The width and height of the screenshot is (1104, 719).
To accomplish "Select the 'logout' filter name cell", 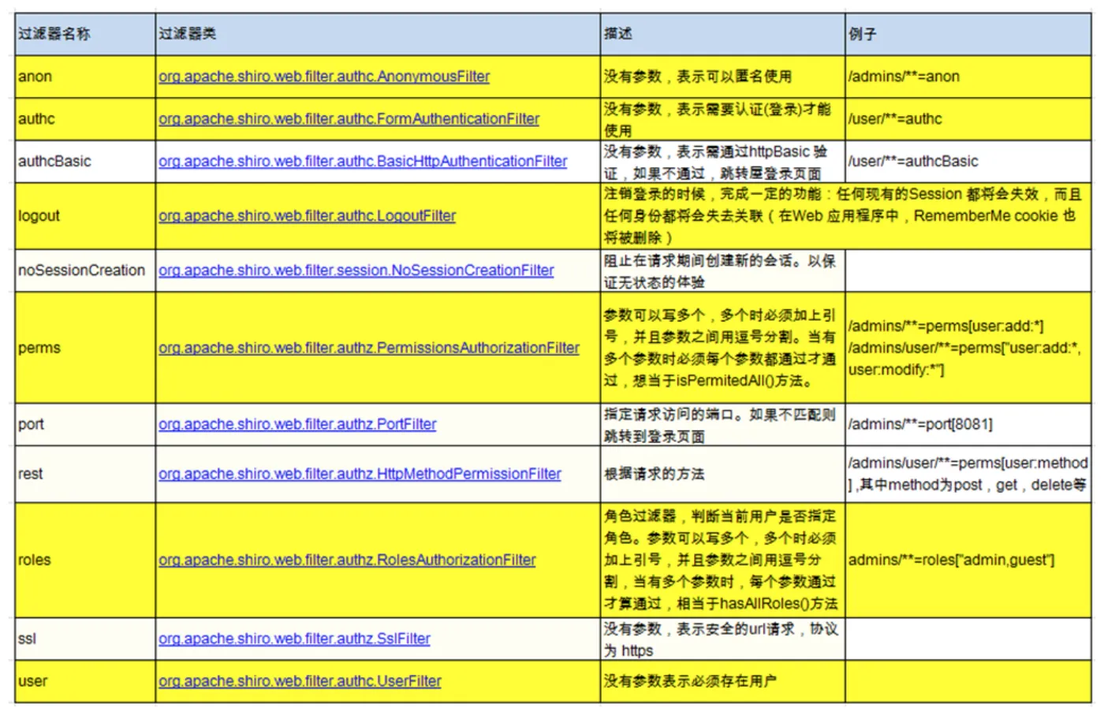I will [85, 216].
